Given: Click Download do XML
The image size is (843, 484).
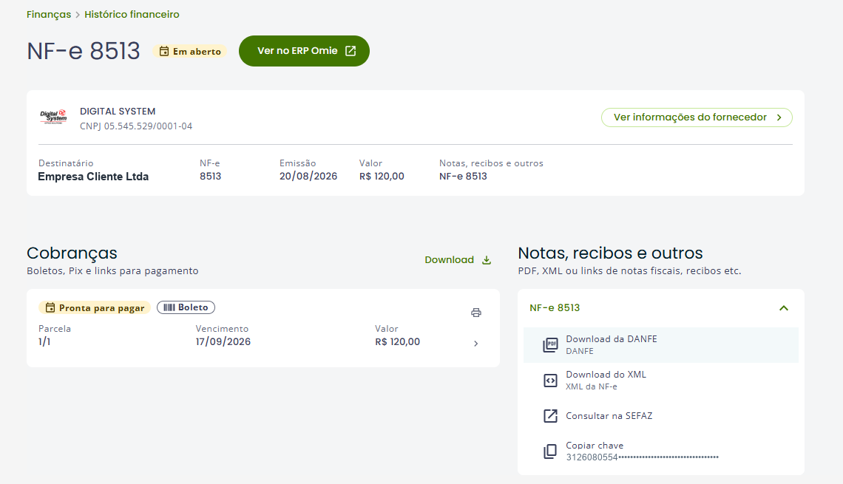Looking at the screenshot, I should [661, 381].
